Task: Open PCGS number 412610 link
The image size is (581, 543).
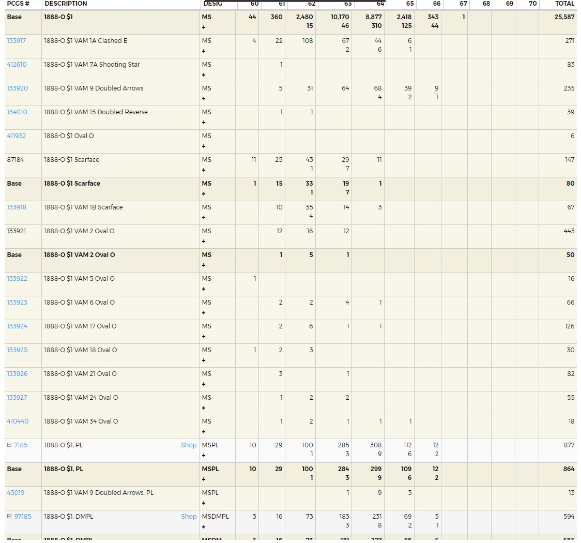Action: coord(17,65)
